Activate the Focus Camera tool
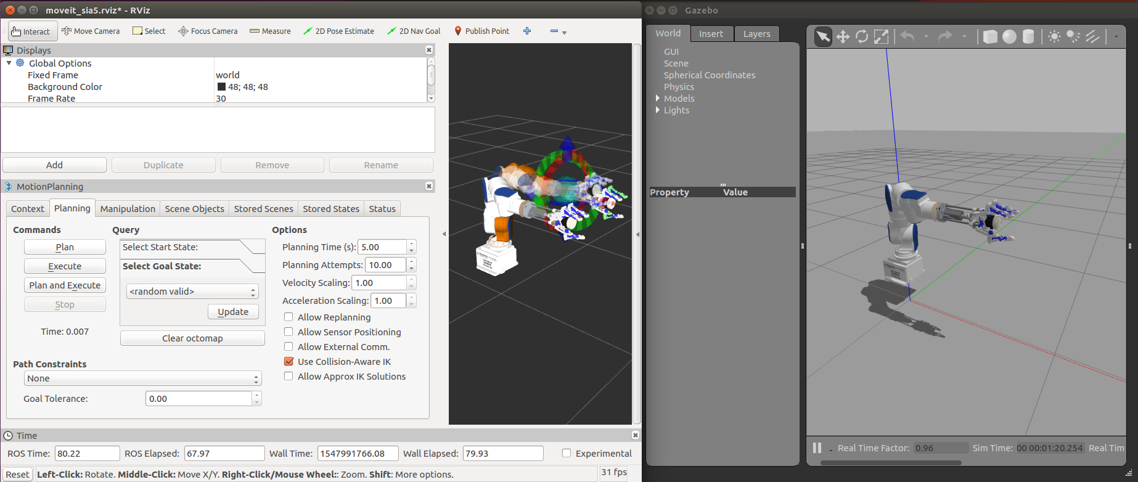The height and width of the screenshot is (482, 1138). point(208,31)
